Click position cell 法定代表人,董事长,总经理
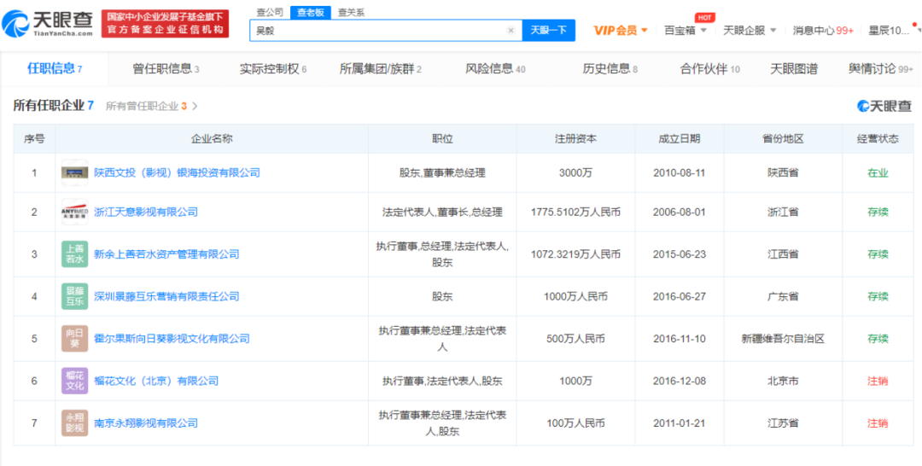This screenshot has width=922, height=466. (442, 213)
